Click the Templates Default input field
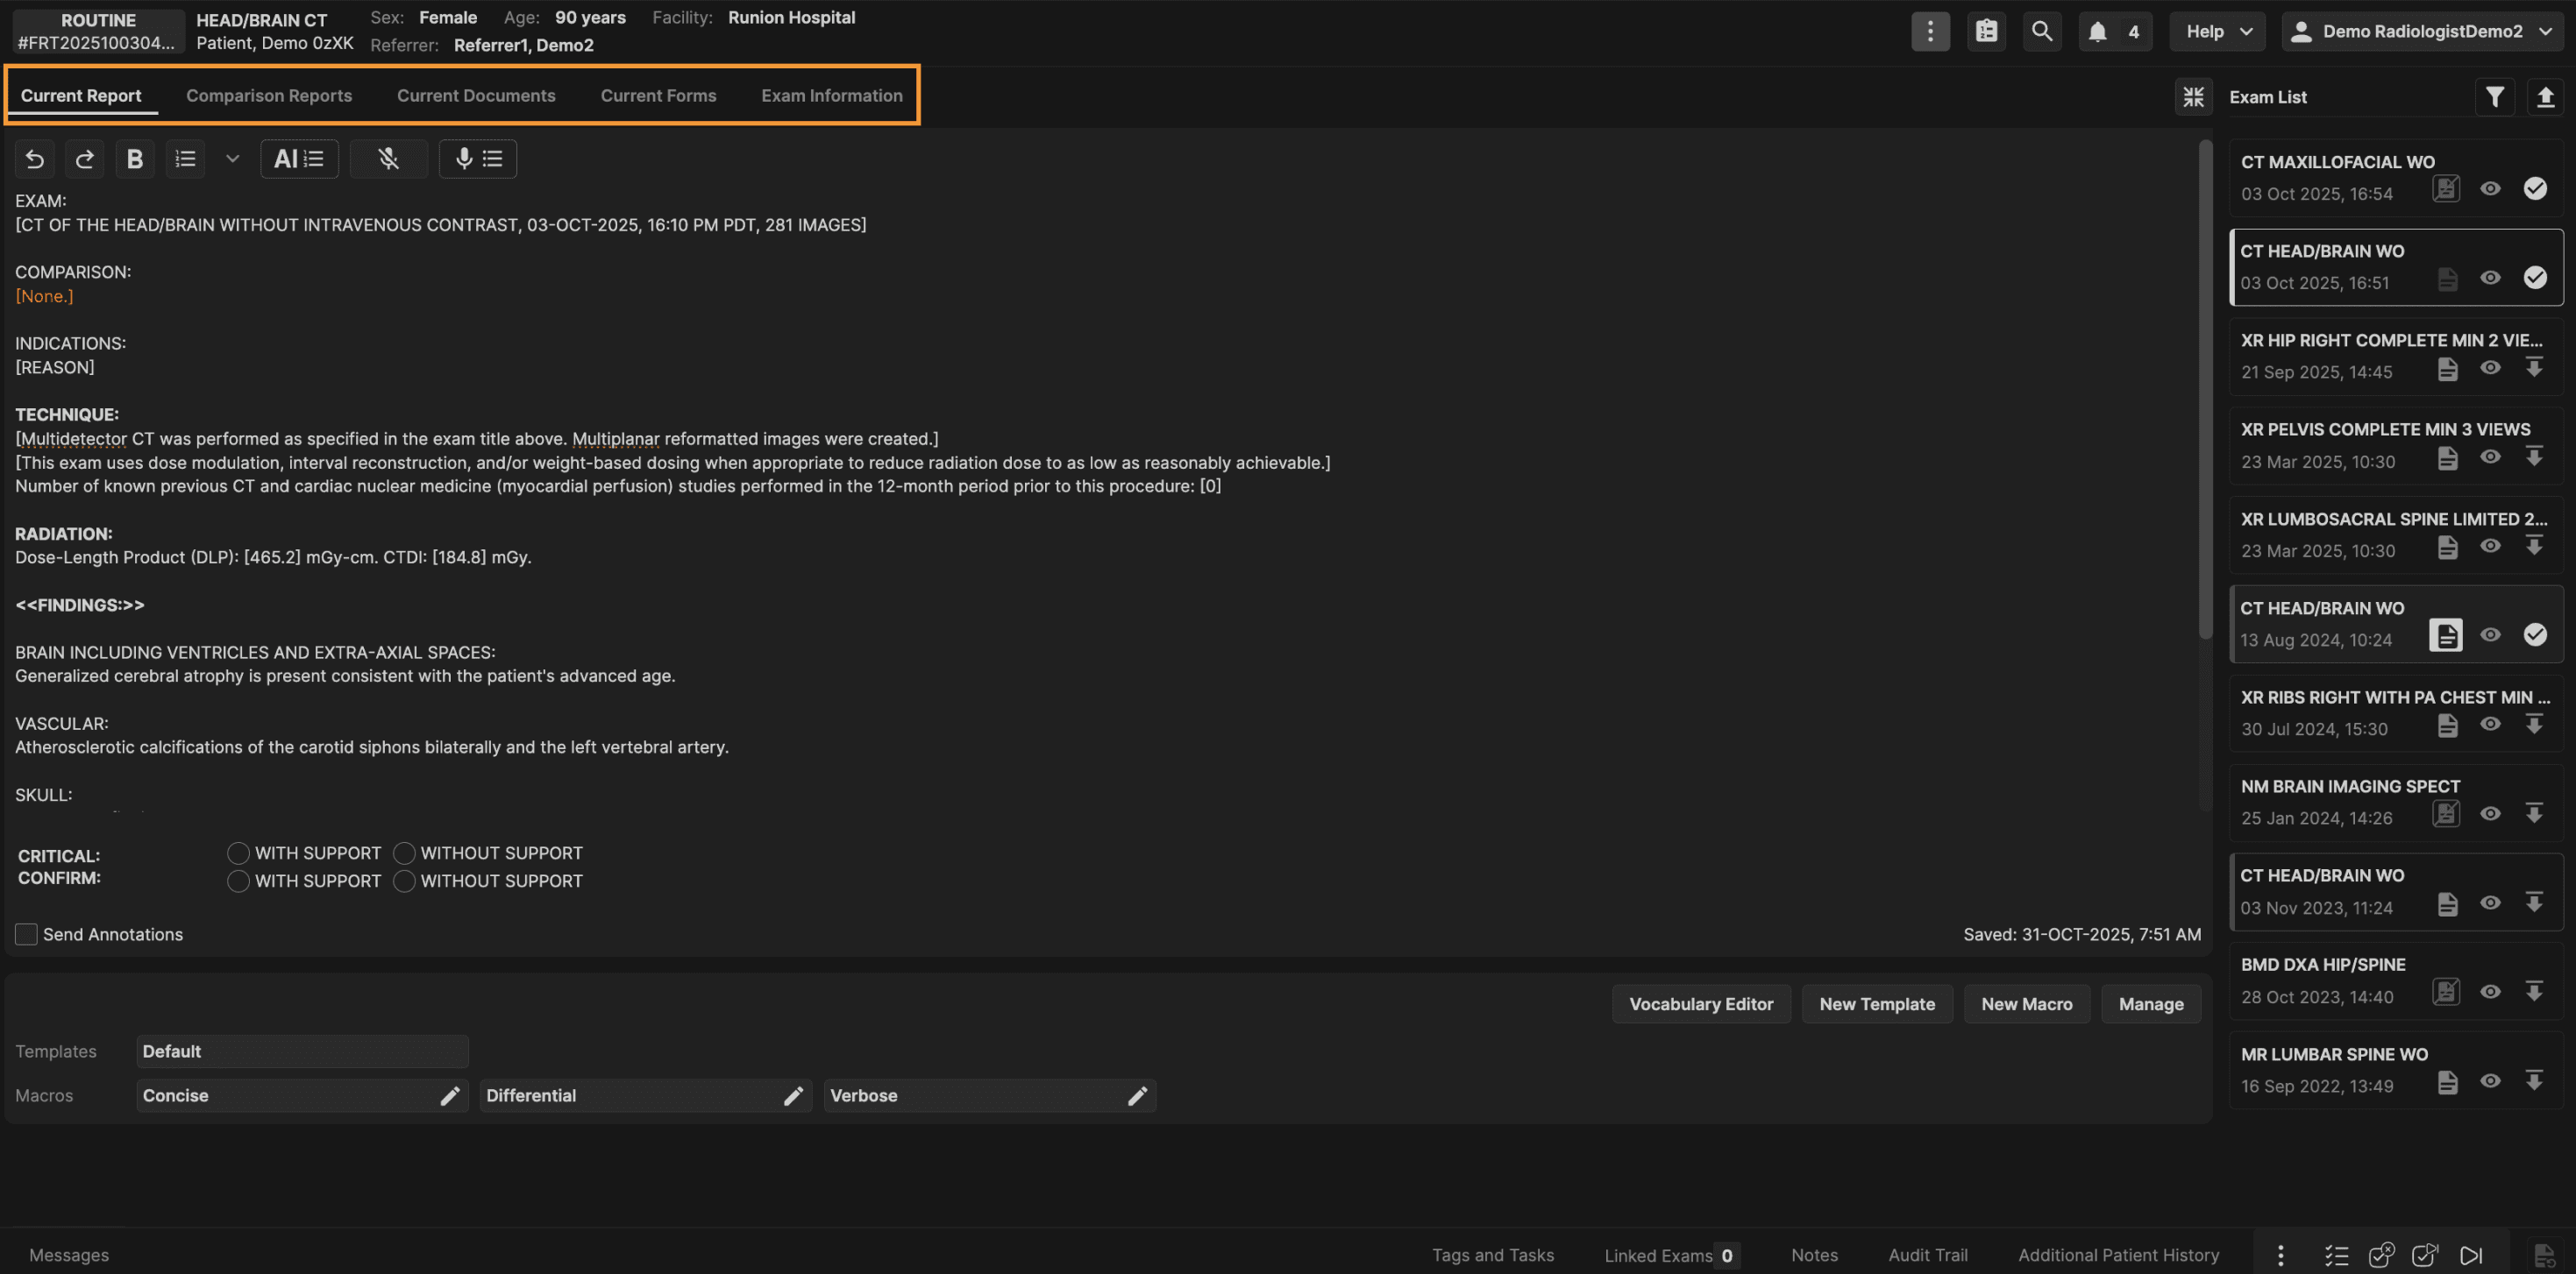The width and height of the screenshot is (2576, 1274). [x=302, y=1051]
